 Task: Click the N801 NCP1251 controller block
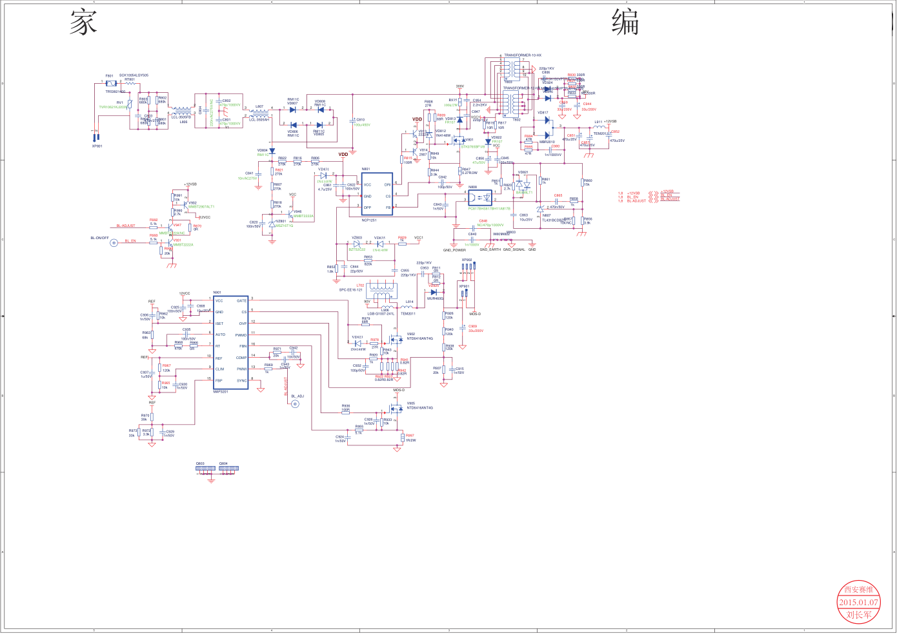tap(377, 194)
